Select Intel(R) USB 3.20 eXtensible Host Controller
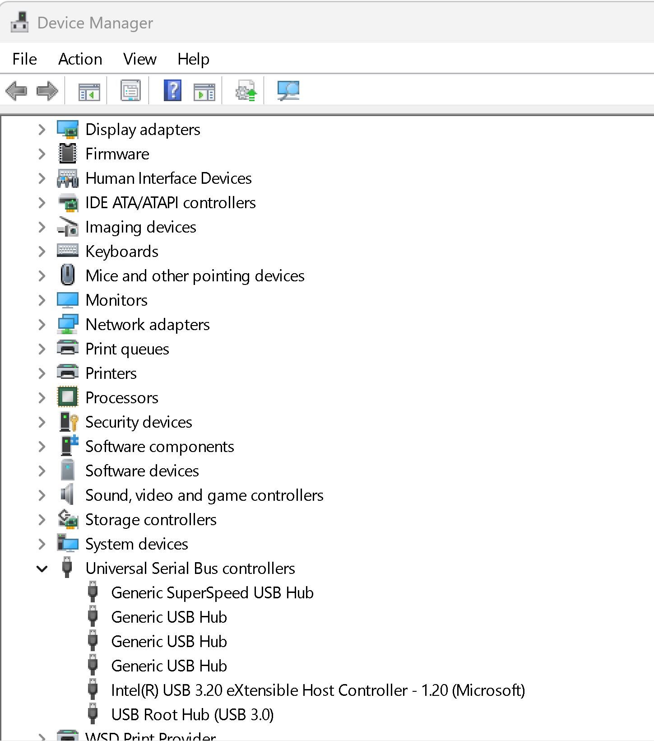This screenshot has height=741, width=654. click(318, 690)
